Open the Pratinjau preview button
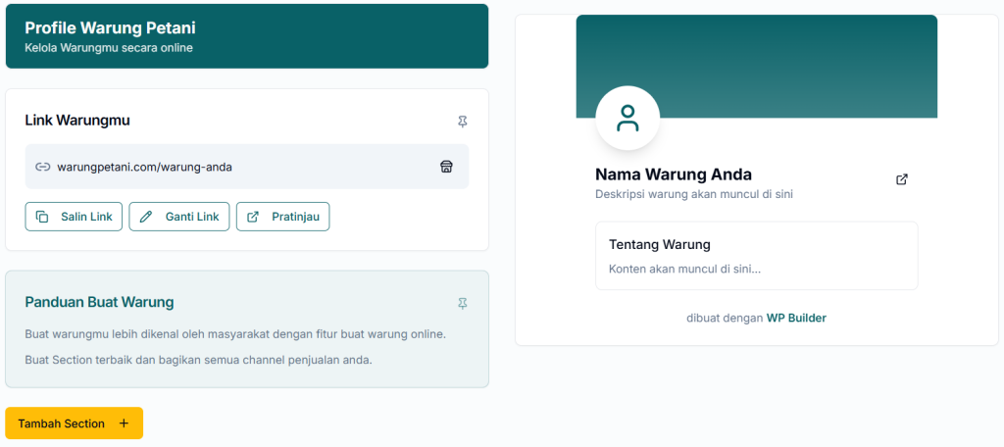Image resolution: width=1004 pixels, height=447 pixels. click(282, 217)
